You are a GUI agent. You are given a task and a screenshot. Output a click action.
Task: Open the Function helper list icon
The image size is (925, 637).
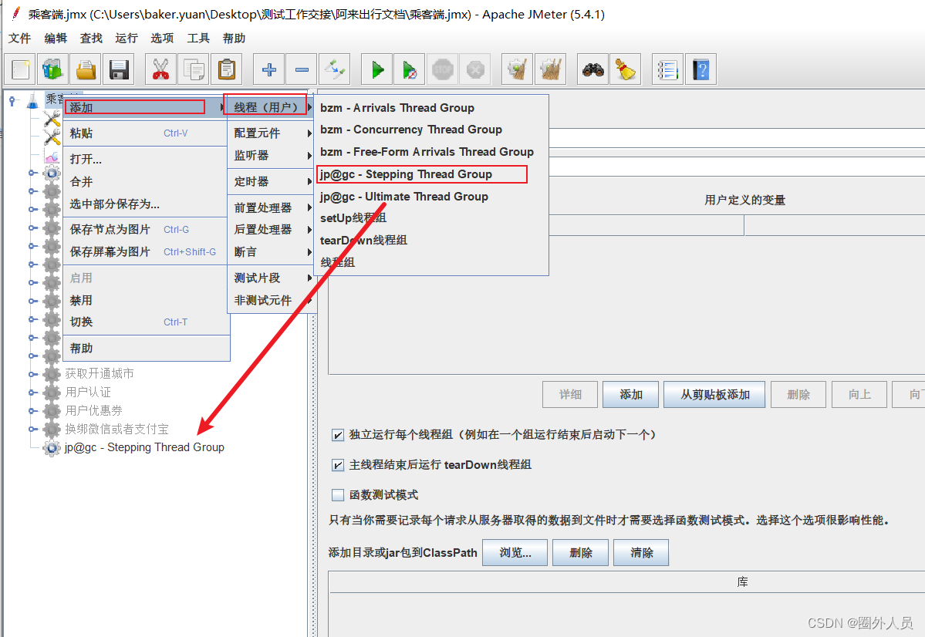[x=668, y=69]
